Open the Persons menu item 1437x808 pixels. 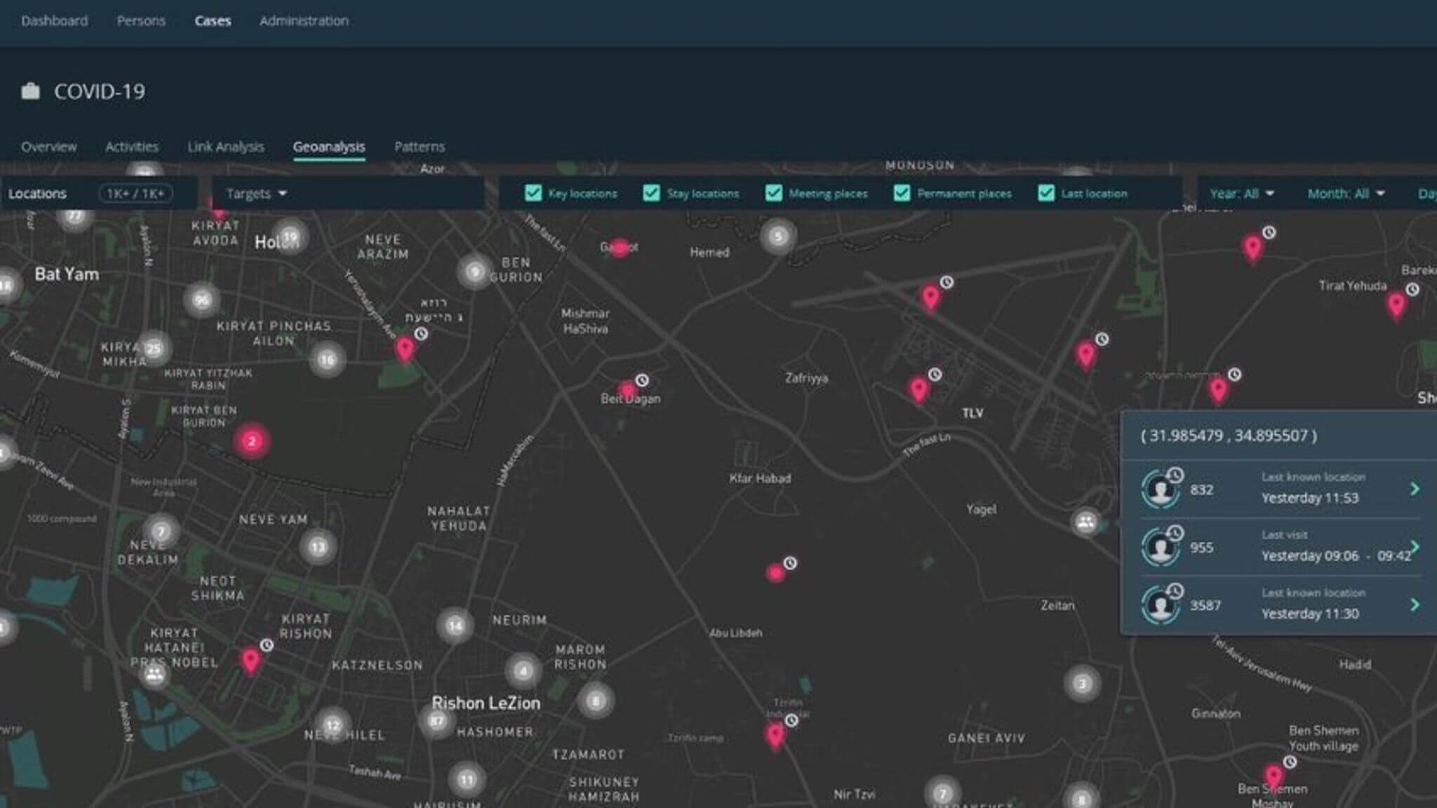(x=141, y=21)
